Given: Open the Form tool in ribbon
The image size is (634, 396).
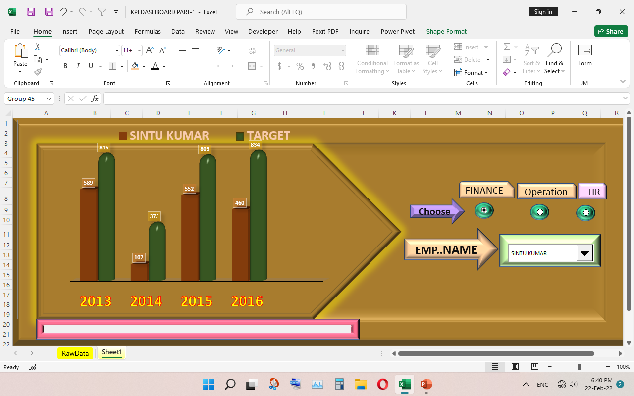Looking at the screenshot, I should pyautogui.click(x=584, y=54).
